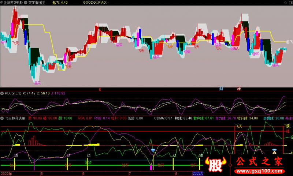Click the diamond marker in the bottom panel
Screen dimensions: 293x176
pyautogui.click(x=153, y=150)
